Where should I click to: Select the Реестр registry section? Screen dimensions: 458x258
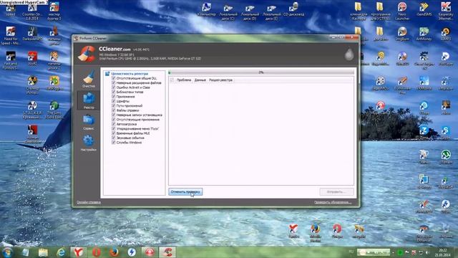[89, 100]
